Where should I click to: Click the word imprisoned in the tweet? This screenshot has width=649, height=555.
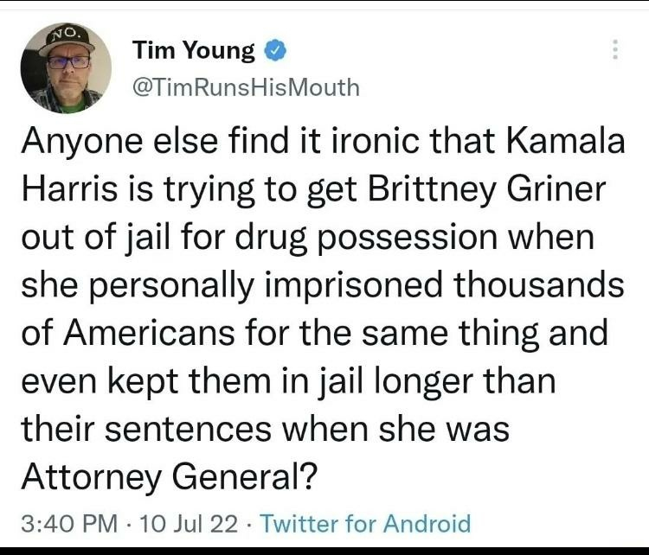tap(345, 284)
